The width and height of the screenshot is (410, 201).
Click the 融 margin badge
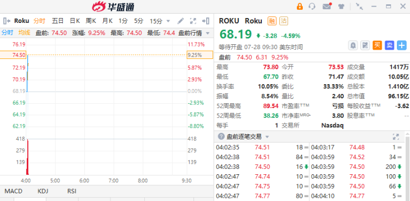(x=272, y=21)
